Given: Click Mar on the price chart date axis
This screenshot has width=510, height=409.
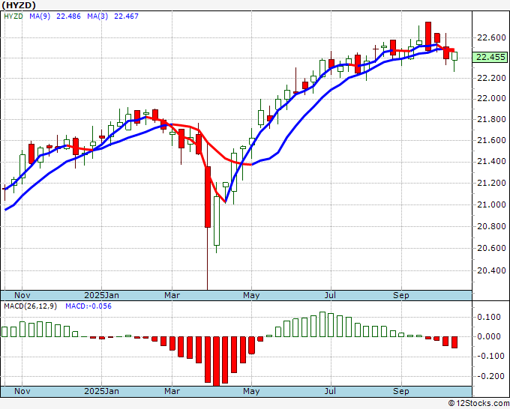Looking at the screenshot, I should [172, 295].
